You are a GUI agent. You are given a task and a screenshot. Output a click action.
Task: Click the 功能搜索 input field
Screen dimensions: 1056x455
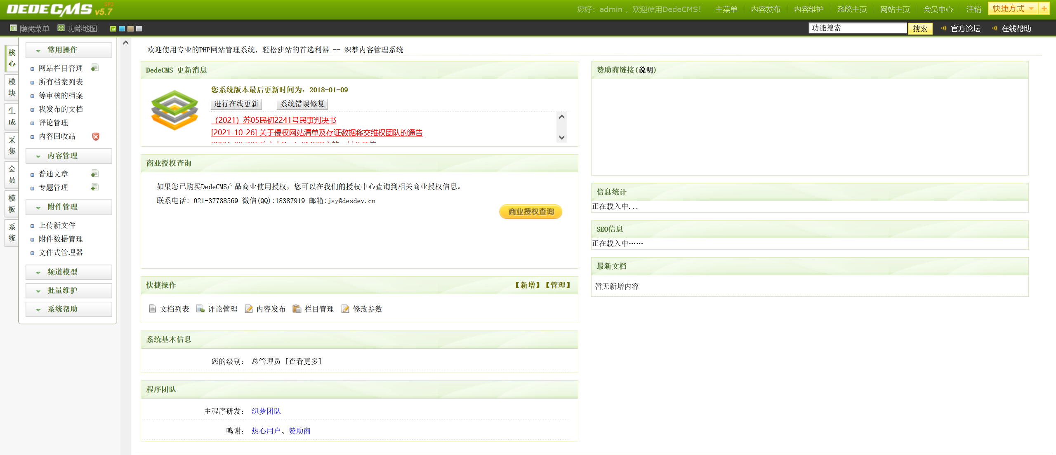(x=857, y=28)
